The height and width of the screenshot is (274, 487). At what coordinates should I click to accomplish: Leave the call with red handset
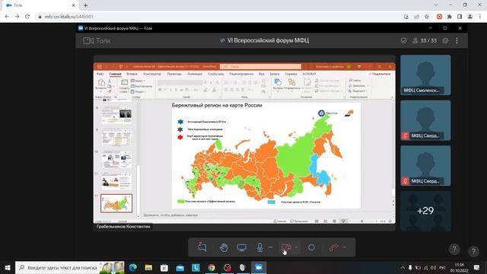(x=333, y=247)
